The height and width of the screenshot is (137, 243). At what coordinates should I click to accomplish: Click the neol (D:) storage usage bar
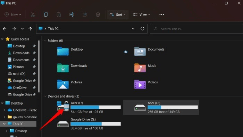(173, 107)
